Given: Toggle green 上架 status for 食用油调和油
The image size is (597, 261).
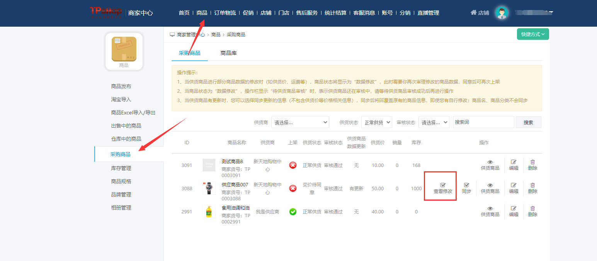Looking at the screenshot, I should (x=293, y=212).
